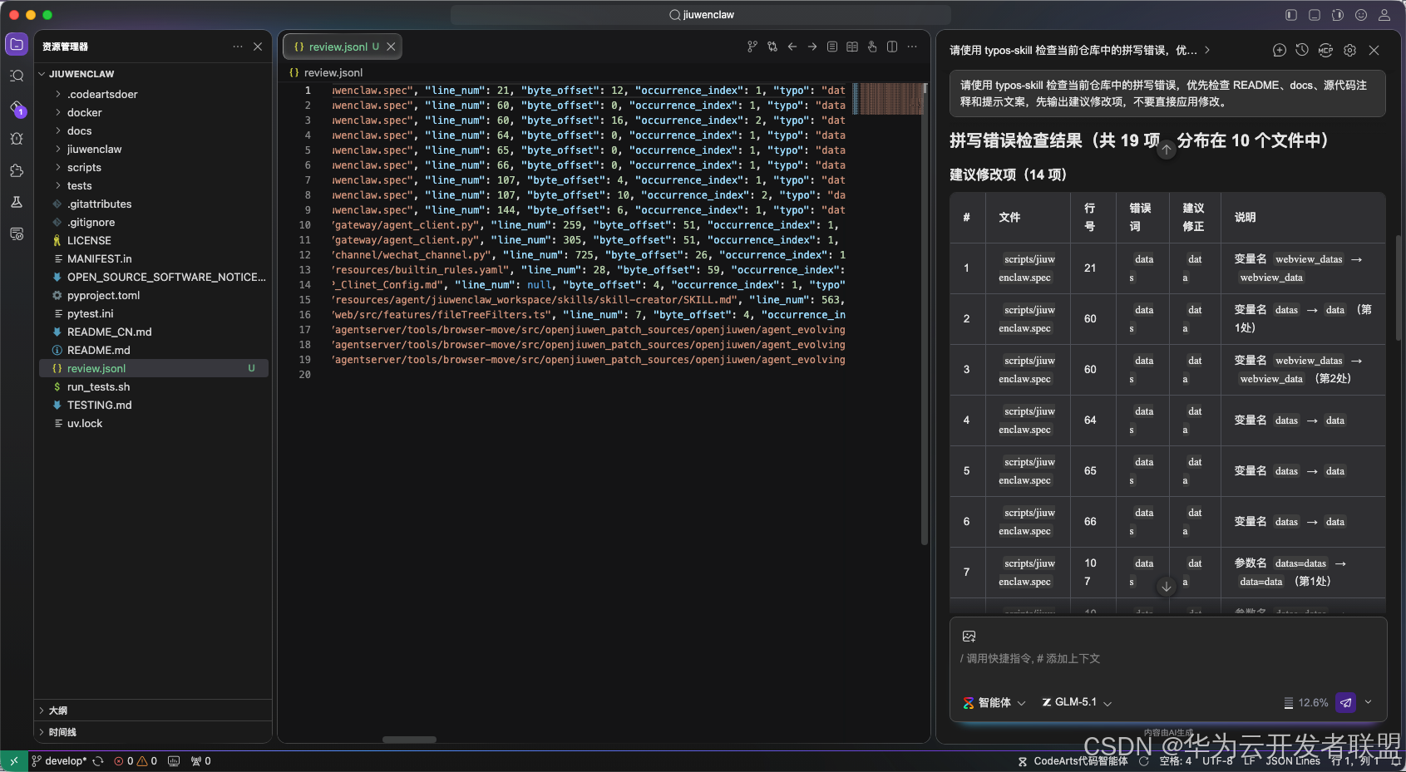Attach an image to the chat input
Viewport: 1406px width, 772px height.
[x=969, y=636]
